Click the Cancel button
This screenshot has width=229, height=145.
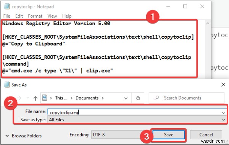[206, 135]
